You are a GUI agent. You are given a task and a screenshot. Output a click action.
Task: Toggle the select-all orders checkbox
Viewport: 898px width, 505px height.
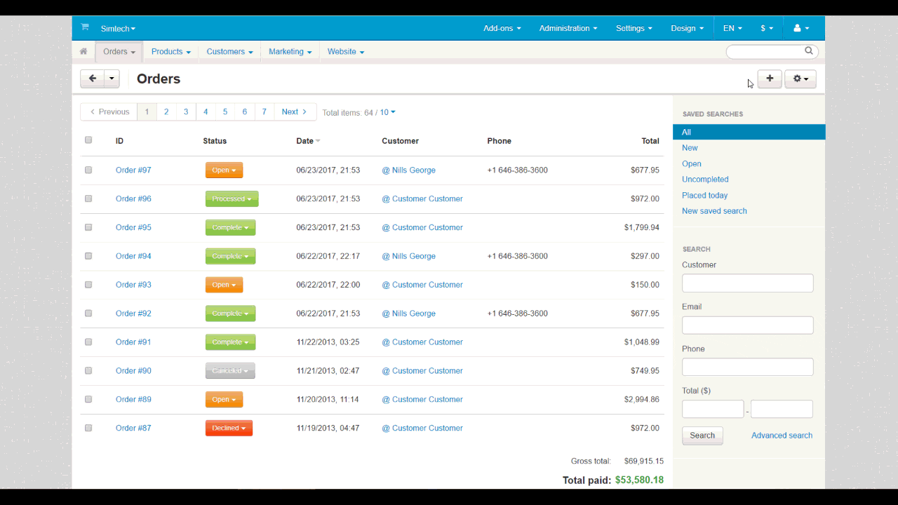click(x=88, y=140)
